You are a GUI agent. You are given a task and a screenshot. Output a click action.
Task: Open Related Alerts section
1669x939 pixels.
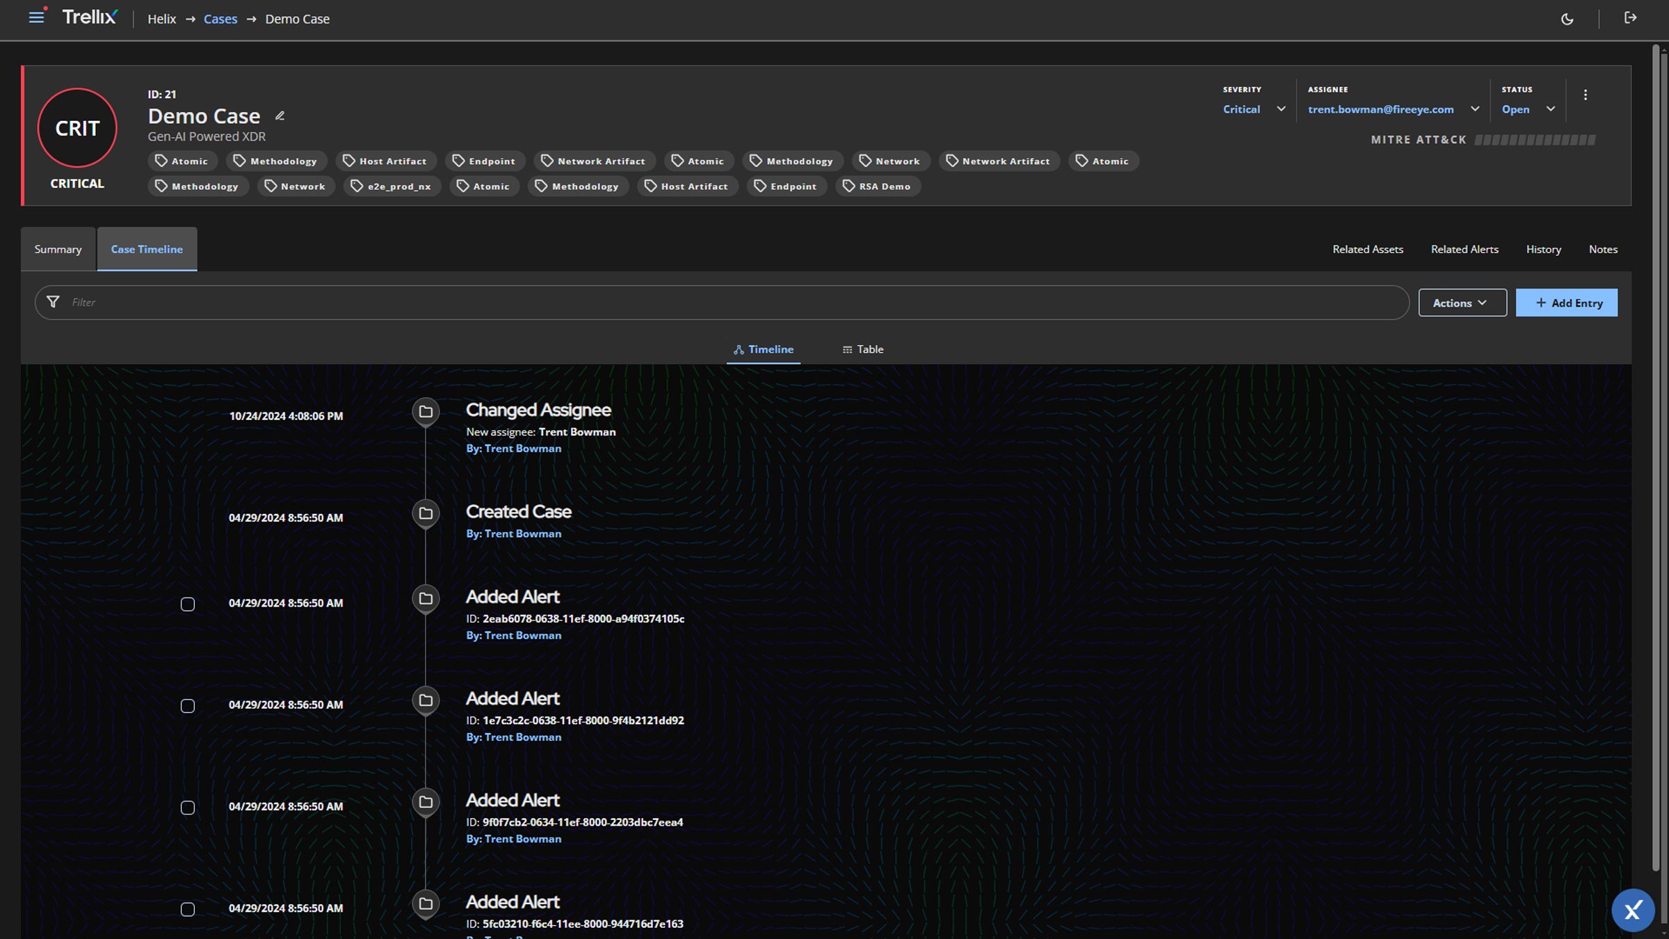pyautogui.click(x=1465, y=249)
